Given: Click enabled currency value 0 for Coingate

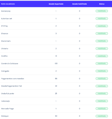Looking at the screenshot, I should click(x=80, y=71).
